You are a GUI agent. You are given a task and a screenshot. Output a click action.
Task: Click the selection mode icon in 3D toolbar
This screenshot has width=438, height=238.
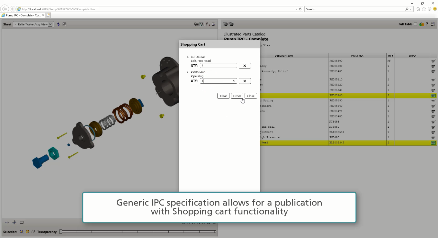click(x=202, y=24)
